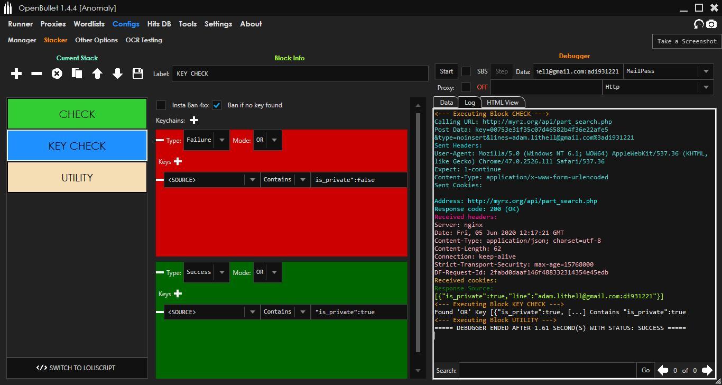Open Failure keychain Type dropdown
The width and height of the screenshot is (722, 385).
pyautogui.click(x=207, y=140)
